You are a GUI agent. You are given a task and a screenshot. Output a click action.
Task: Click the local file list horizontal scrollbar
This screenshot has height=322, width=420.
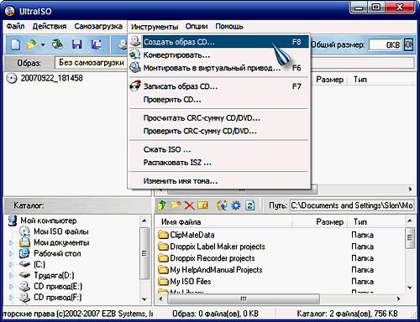244,299
